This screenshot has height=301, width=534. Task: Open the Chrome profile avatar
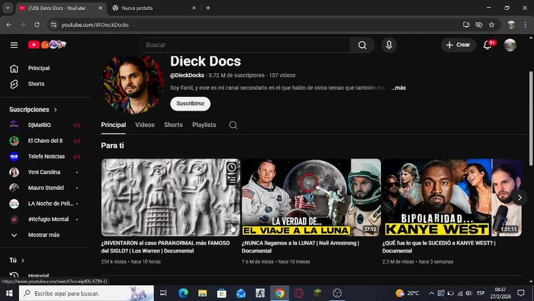click(511, 25)
